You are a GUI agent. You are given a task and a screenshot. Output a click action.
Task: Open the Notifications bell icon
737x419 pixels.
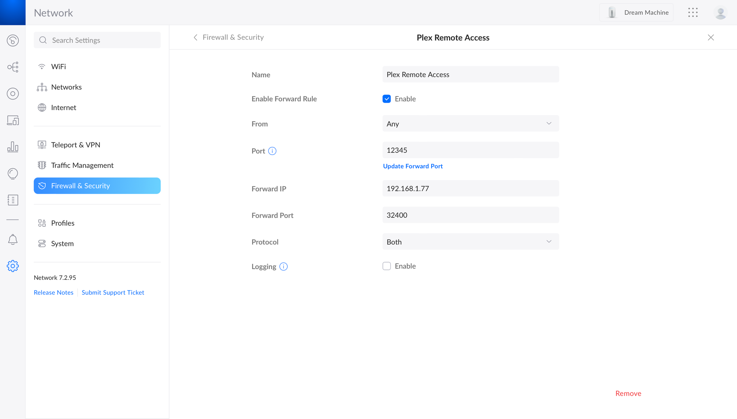pyautogui.click(x=13, y=240)
